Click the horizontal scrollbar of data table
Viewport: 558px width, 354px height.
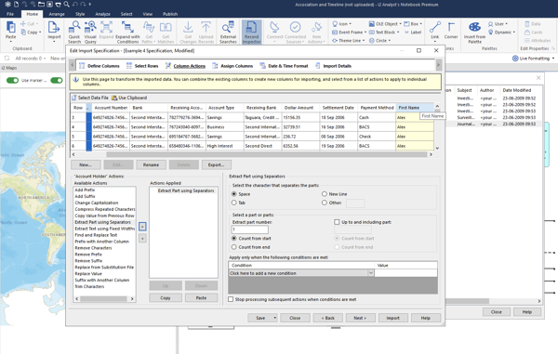point(266,154)
